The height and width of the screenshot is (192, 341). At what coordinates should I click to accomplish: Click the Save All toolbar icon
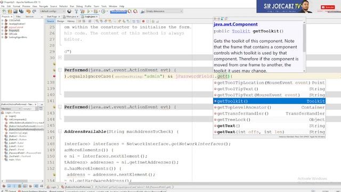click(21, 11)
